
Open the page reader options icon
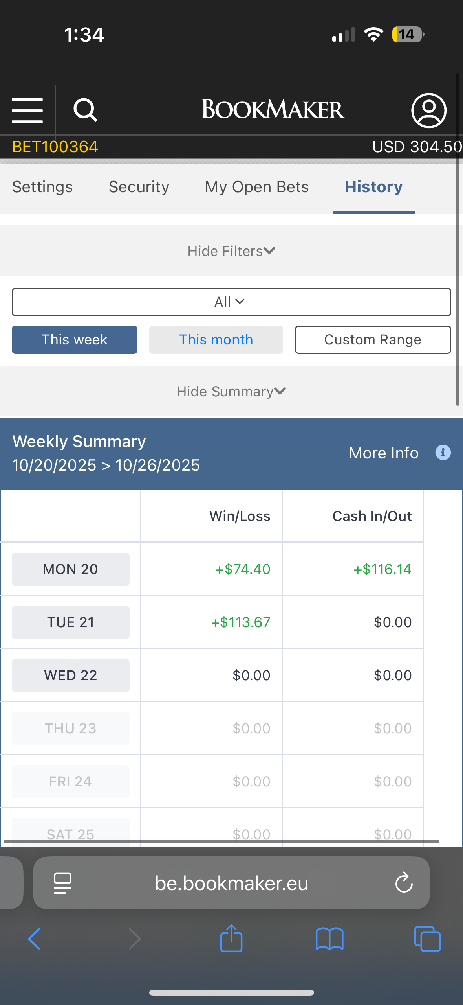pos(62,883)
